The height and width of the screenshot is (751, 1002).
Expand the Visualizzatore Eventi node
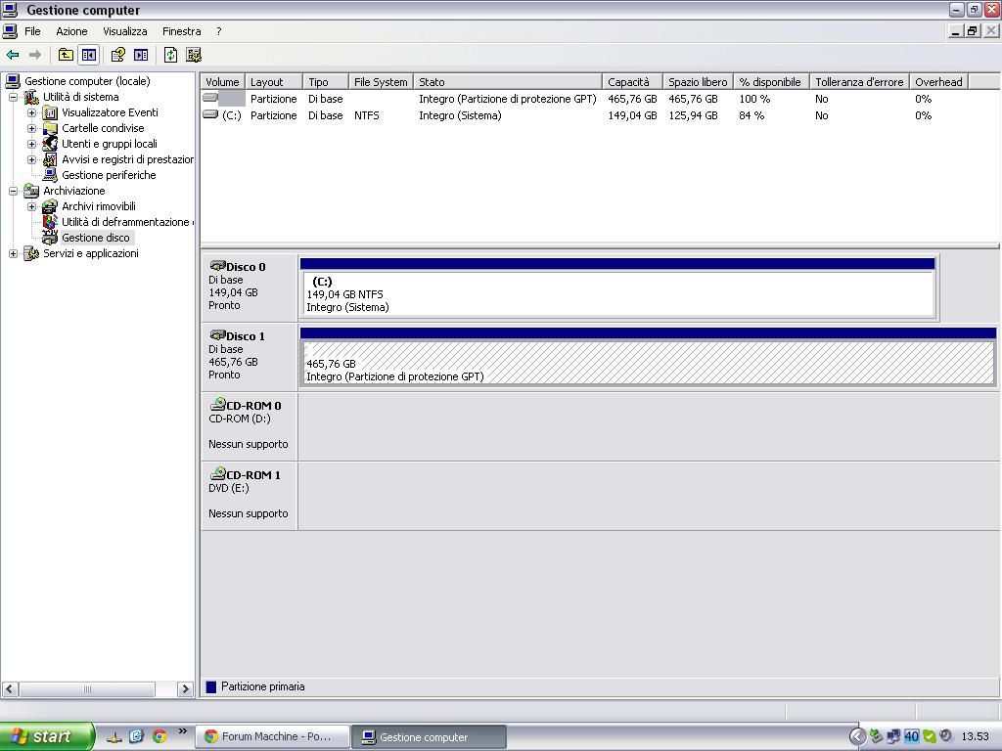point(31,112)
